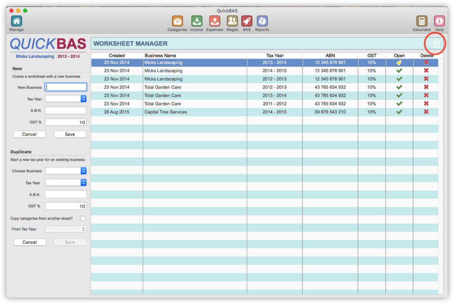The width and height of the screenshot is (454, 304).
Task: Open the Wages section icon
Action: [232, 22]
